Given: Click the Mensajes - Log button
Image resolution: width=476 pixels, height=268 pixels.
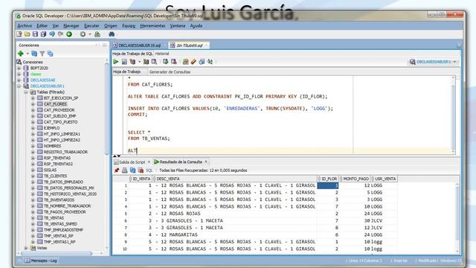Looking at the screenshot, I should [41, 261].
